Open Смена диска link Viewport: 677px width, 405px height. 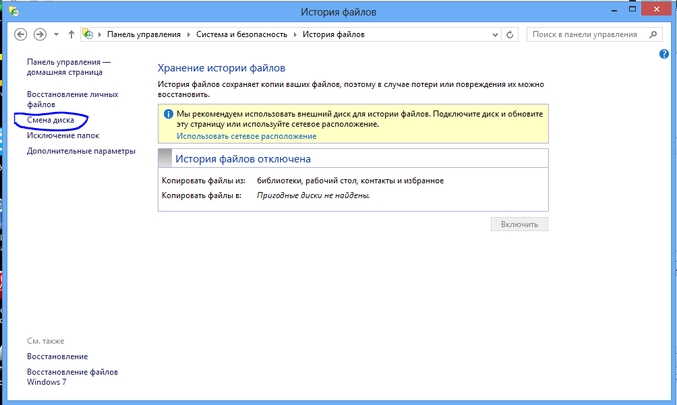51,120
